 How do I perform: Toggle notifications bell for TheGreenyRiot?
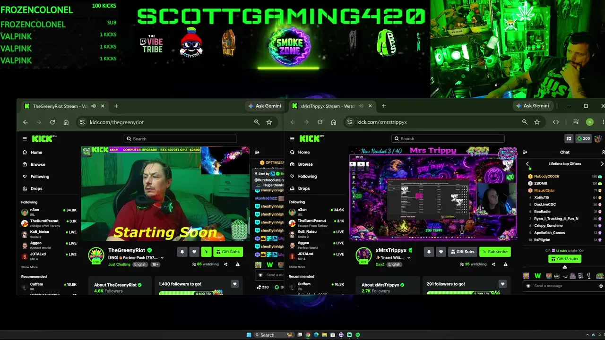(182, 252)
